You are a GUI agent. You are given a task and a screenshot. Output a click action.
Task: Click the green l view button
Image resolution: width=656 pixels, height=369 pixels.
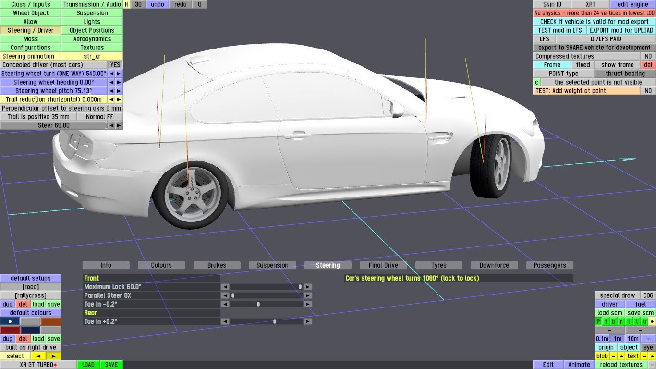coord(629,321)
